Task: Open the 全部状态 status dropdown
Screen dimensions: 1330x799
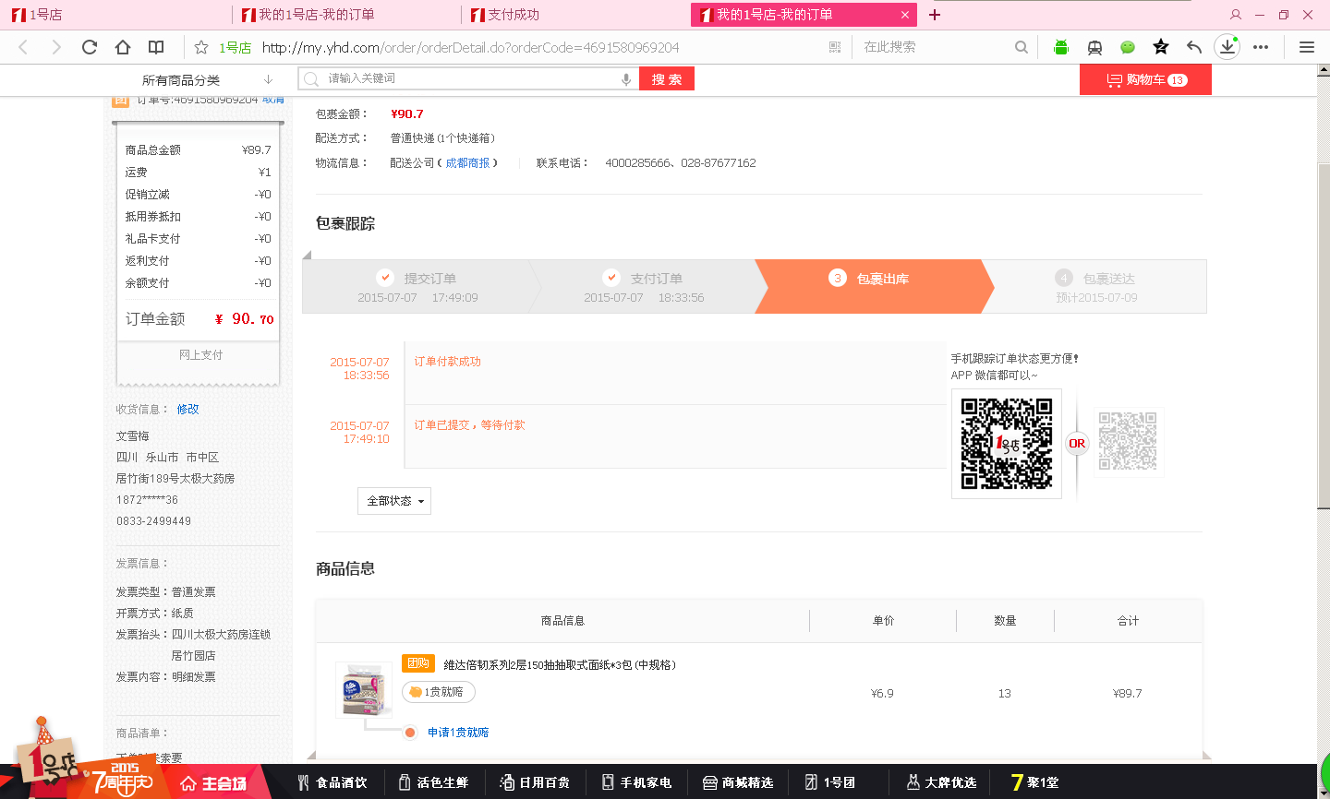Action: tap(394, 501)
